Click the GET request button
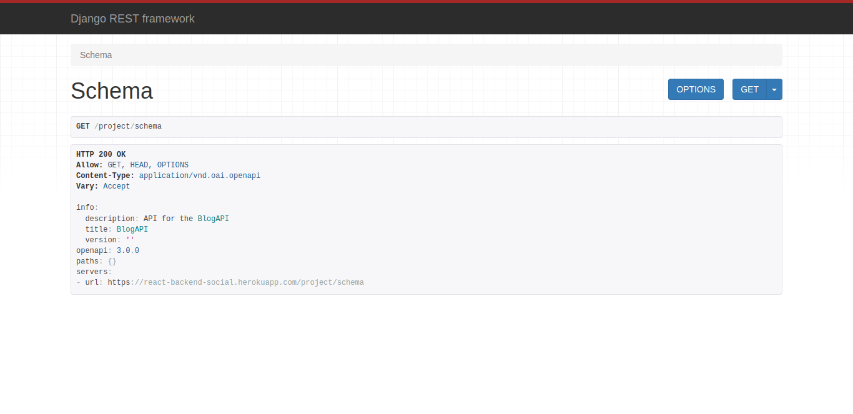 (x=749, y=89)
